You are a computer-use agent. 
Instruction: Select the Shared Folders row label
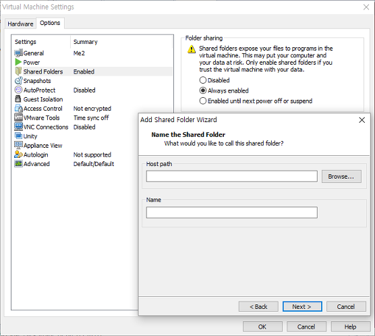pyautogui.click(x=43, y=72)
